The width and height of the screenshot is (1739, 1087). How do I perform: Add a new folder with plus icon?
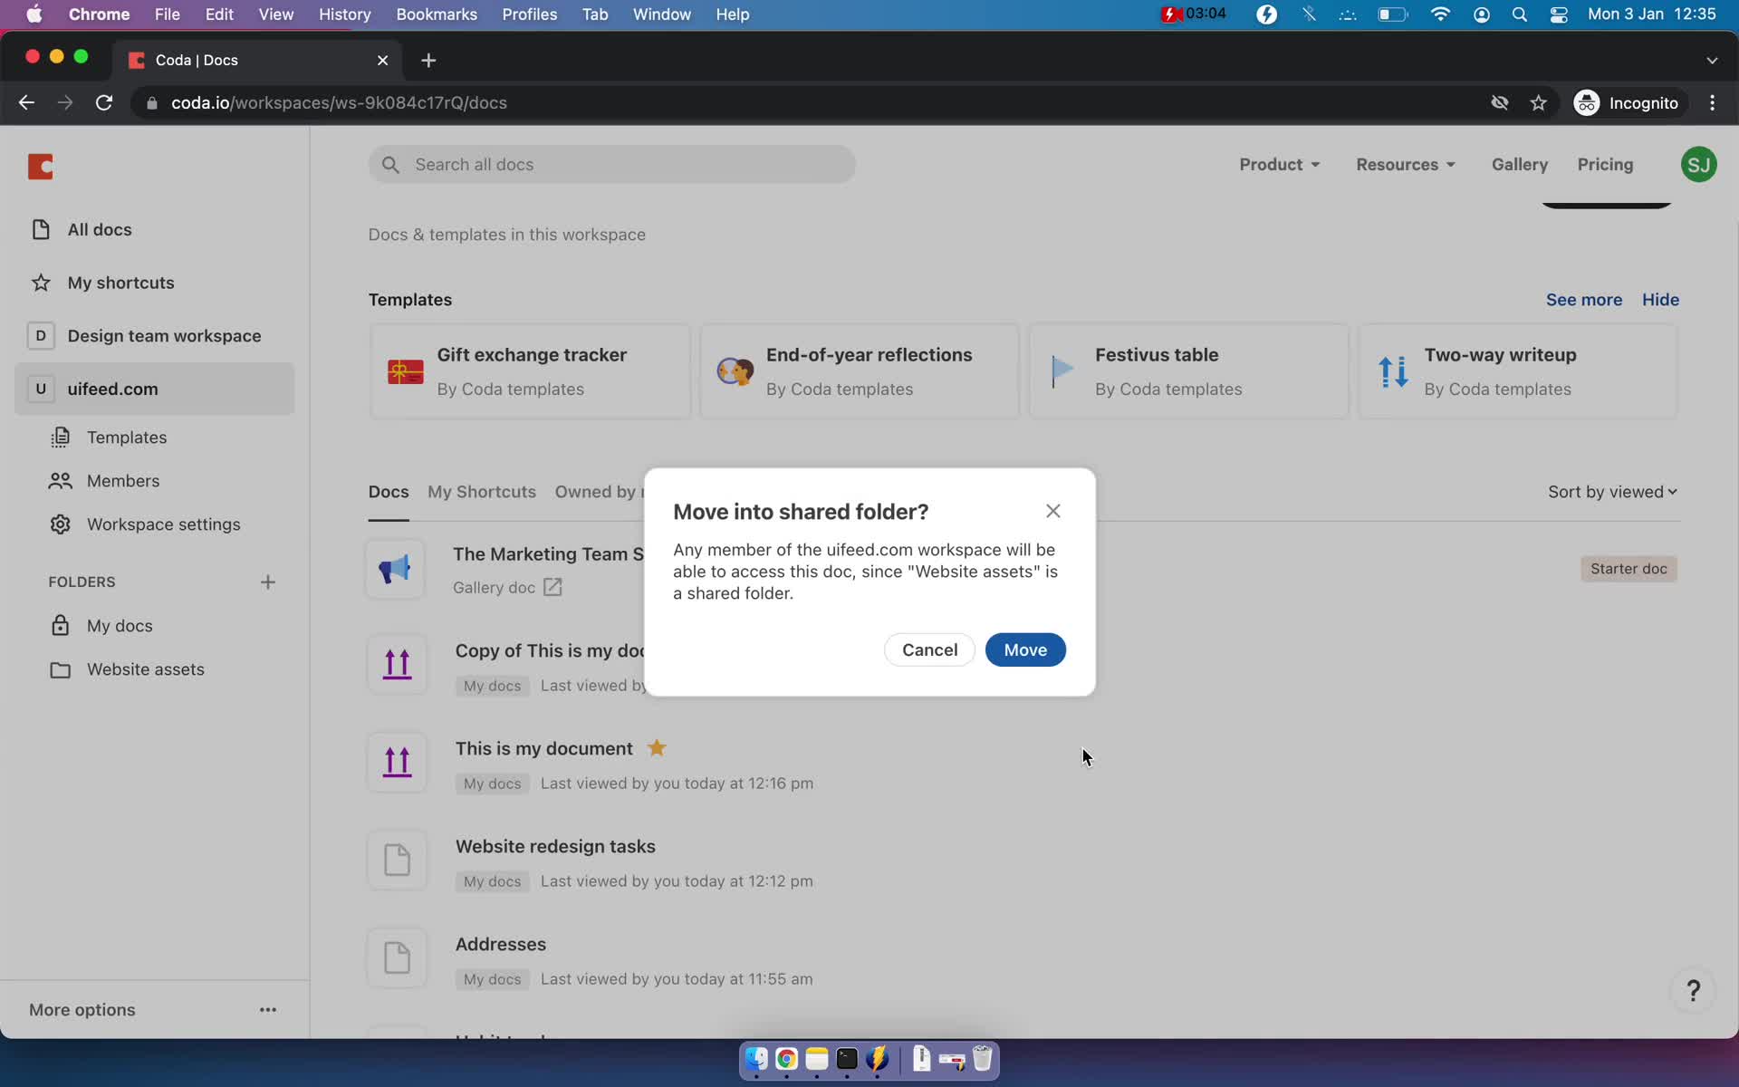[267, 582]
